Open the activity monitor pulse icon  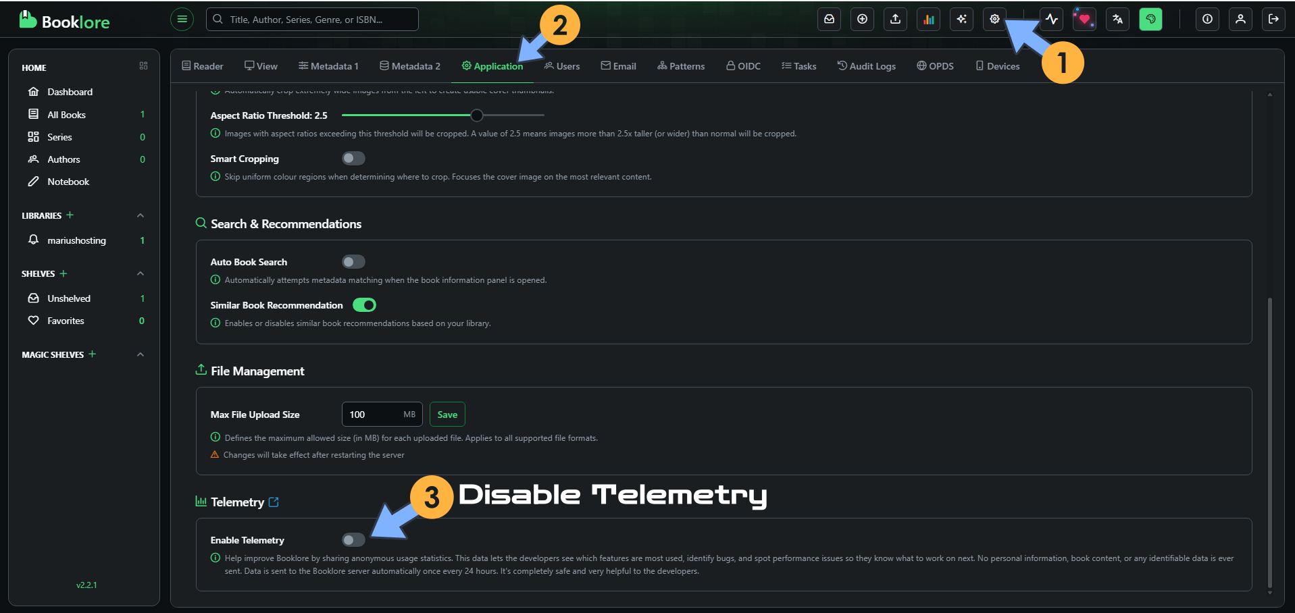[1051, 19]
